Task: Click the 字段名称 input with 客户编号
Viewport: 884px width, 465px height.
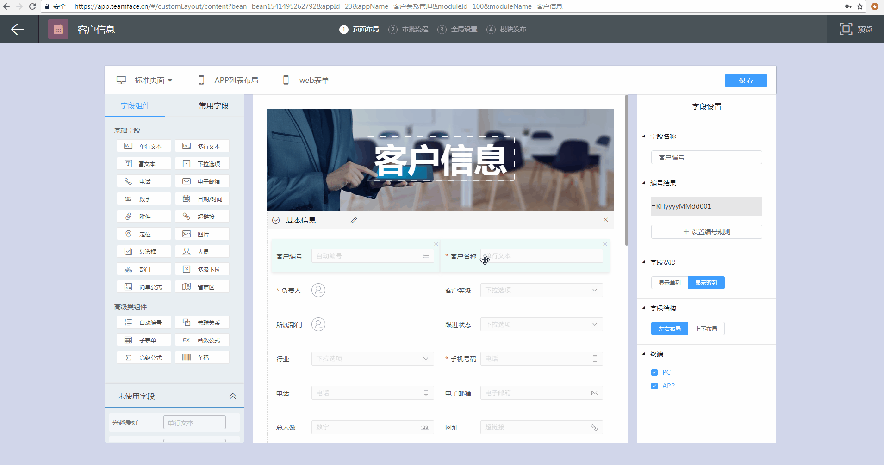Action: 706,157
